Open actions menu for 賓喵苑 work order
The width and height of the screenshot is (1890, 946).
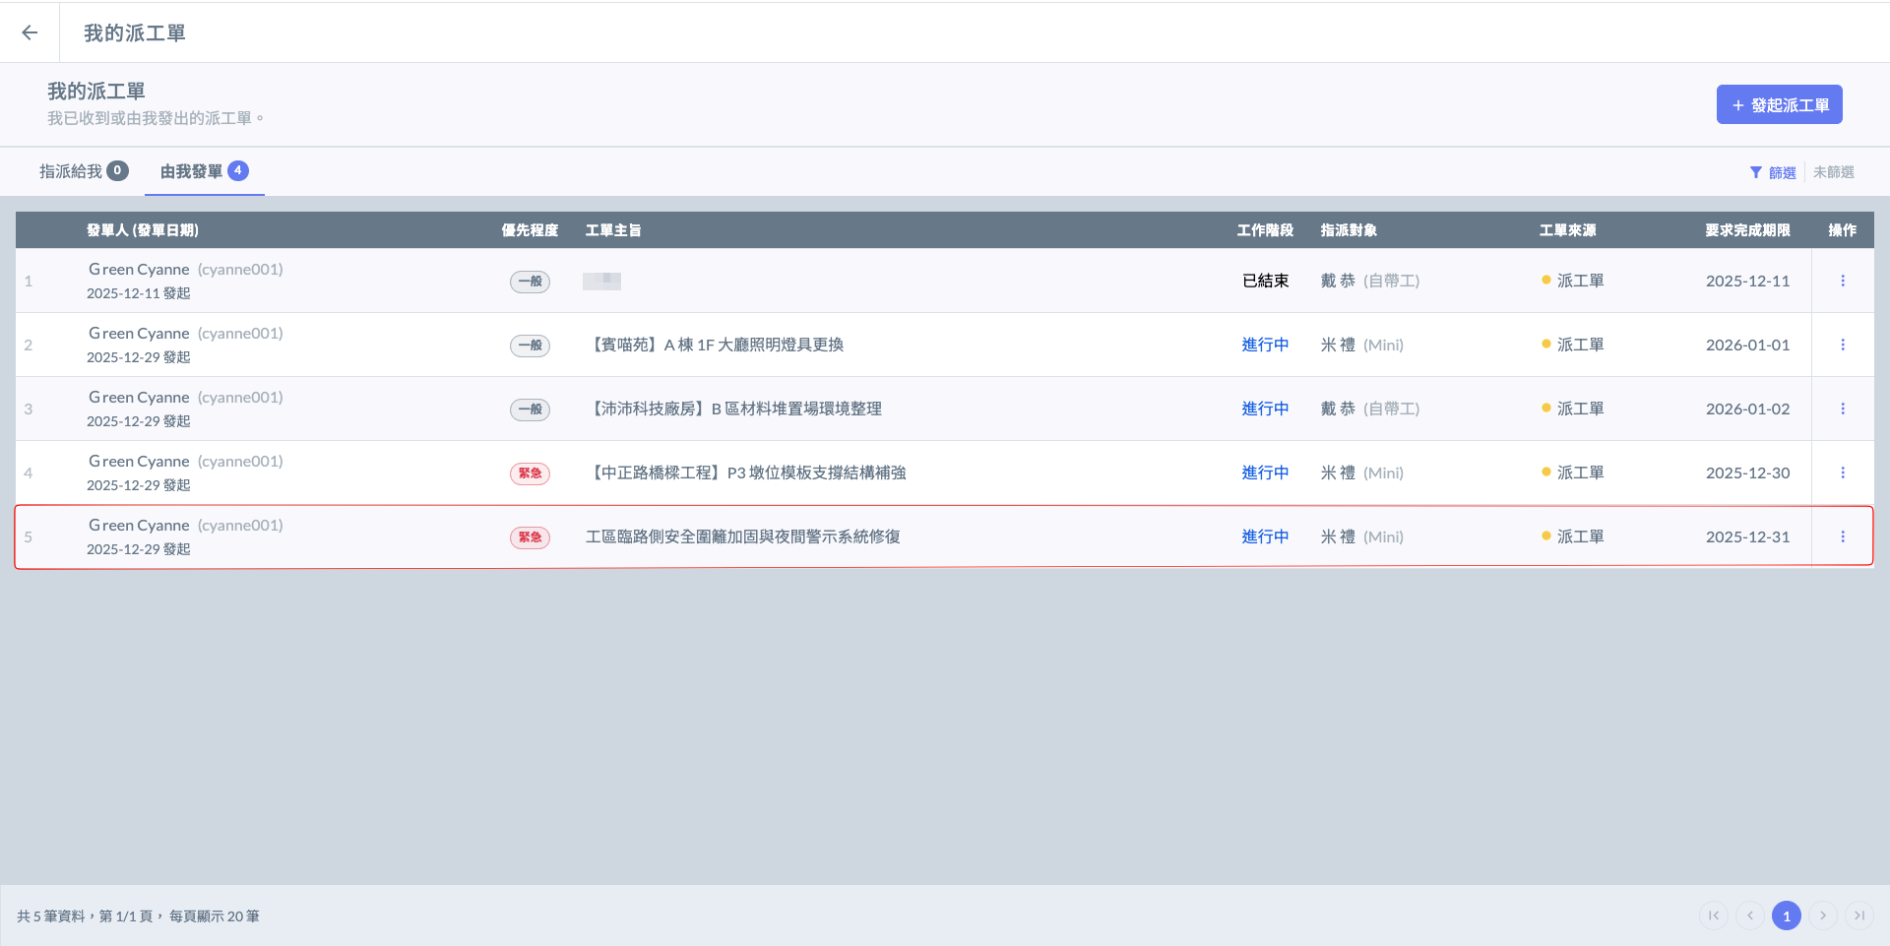pyautogui.click(x=1843, y=345)
